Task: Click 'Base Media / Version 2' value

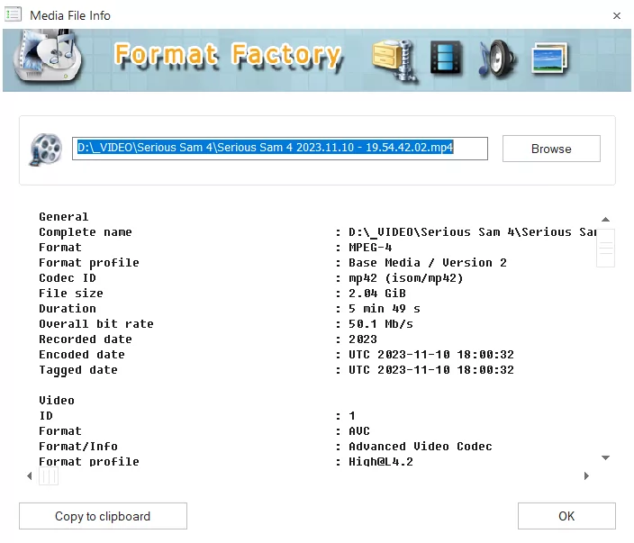Action: click(x=428, y=263)
